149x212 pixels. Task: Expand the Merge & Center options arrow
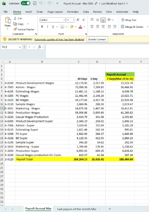click(147, 27)
